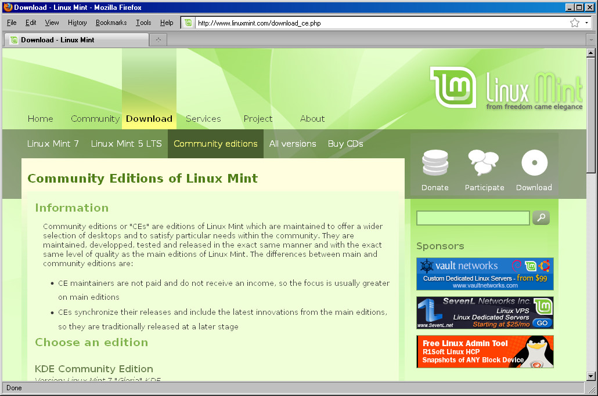Screen dimensions: 598x396
Task: Open a new tab with plus button
Action: click(158, 39)
